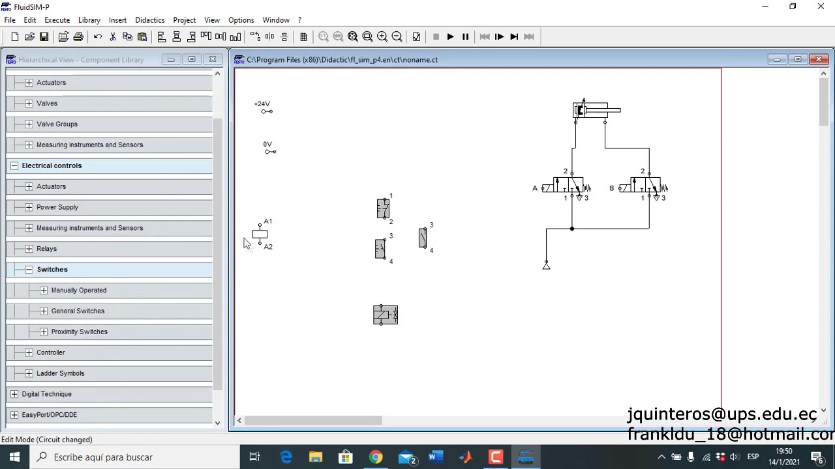Expand the Valves category
835x469 pixels.
29,104
